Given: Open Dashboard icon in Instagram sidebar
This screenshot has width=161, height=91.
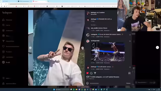Looking at the screenshot, I should (3, 57).
